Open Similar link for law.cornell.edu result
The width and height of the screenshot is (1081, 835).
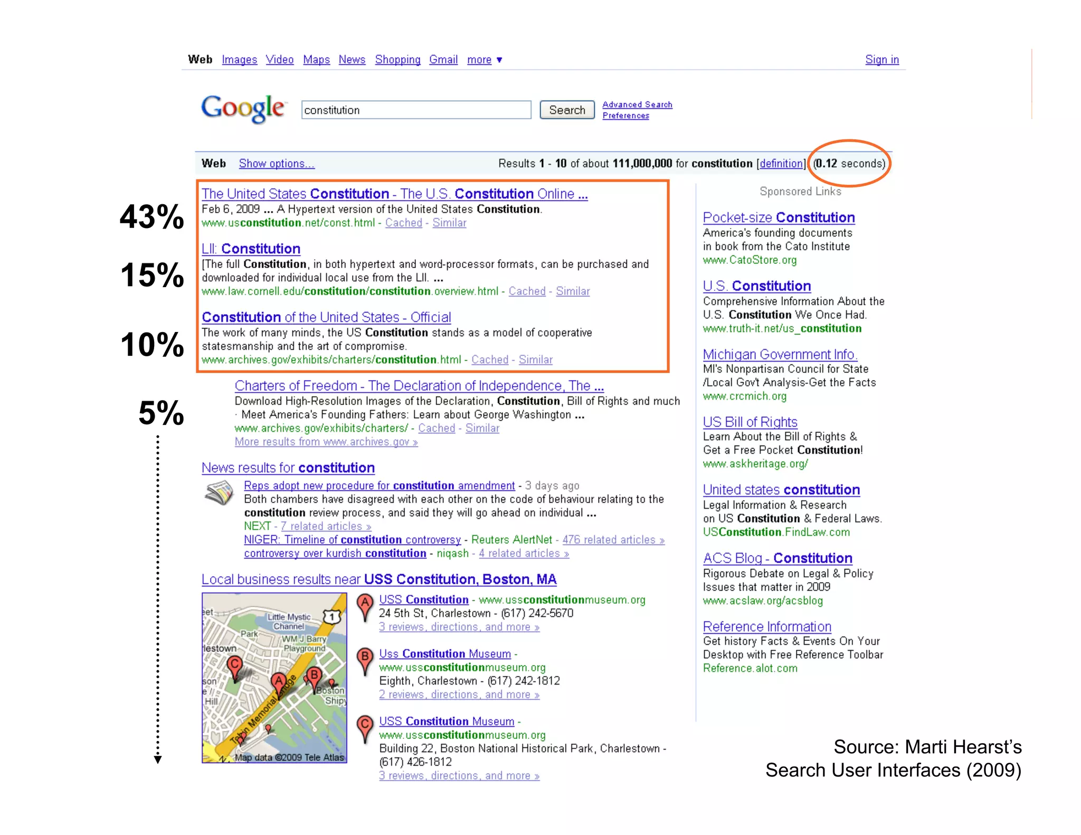coord(573,291)
